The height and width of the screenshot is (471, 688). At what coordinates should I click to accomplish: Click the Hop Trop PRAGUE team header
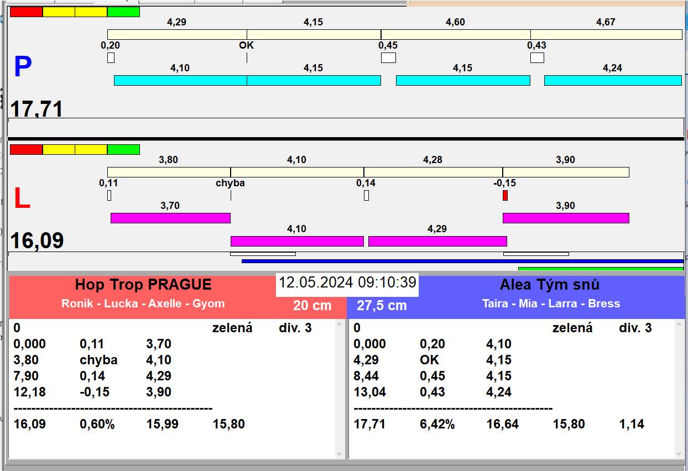pyautogui.click(x=143, y=285)
